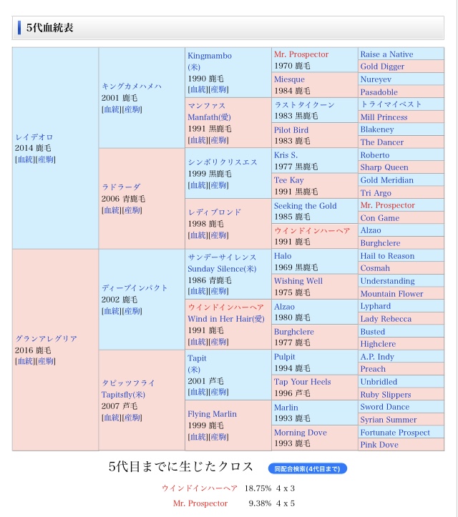
Task: Open the Kingmambo link
Action: click(x=210, y=56)
